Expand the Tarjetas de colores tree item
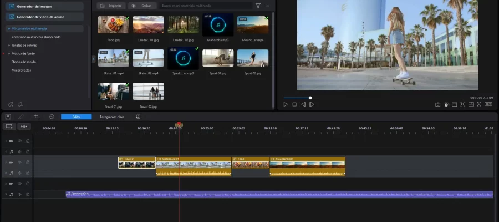The width and height of the screenshot is (499, 222). point(9,45)
